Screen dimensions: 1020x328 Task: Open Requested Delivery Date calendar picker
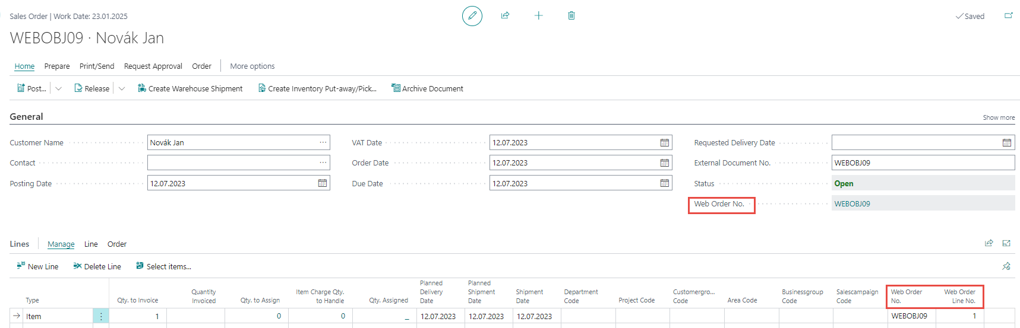point(1006,143)
